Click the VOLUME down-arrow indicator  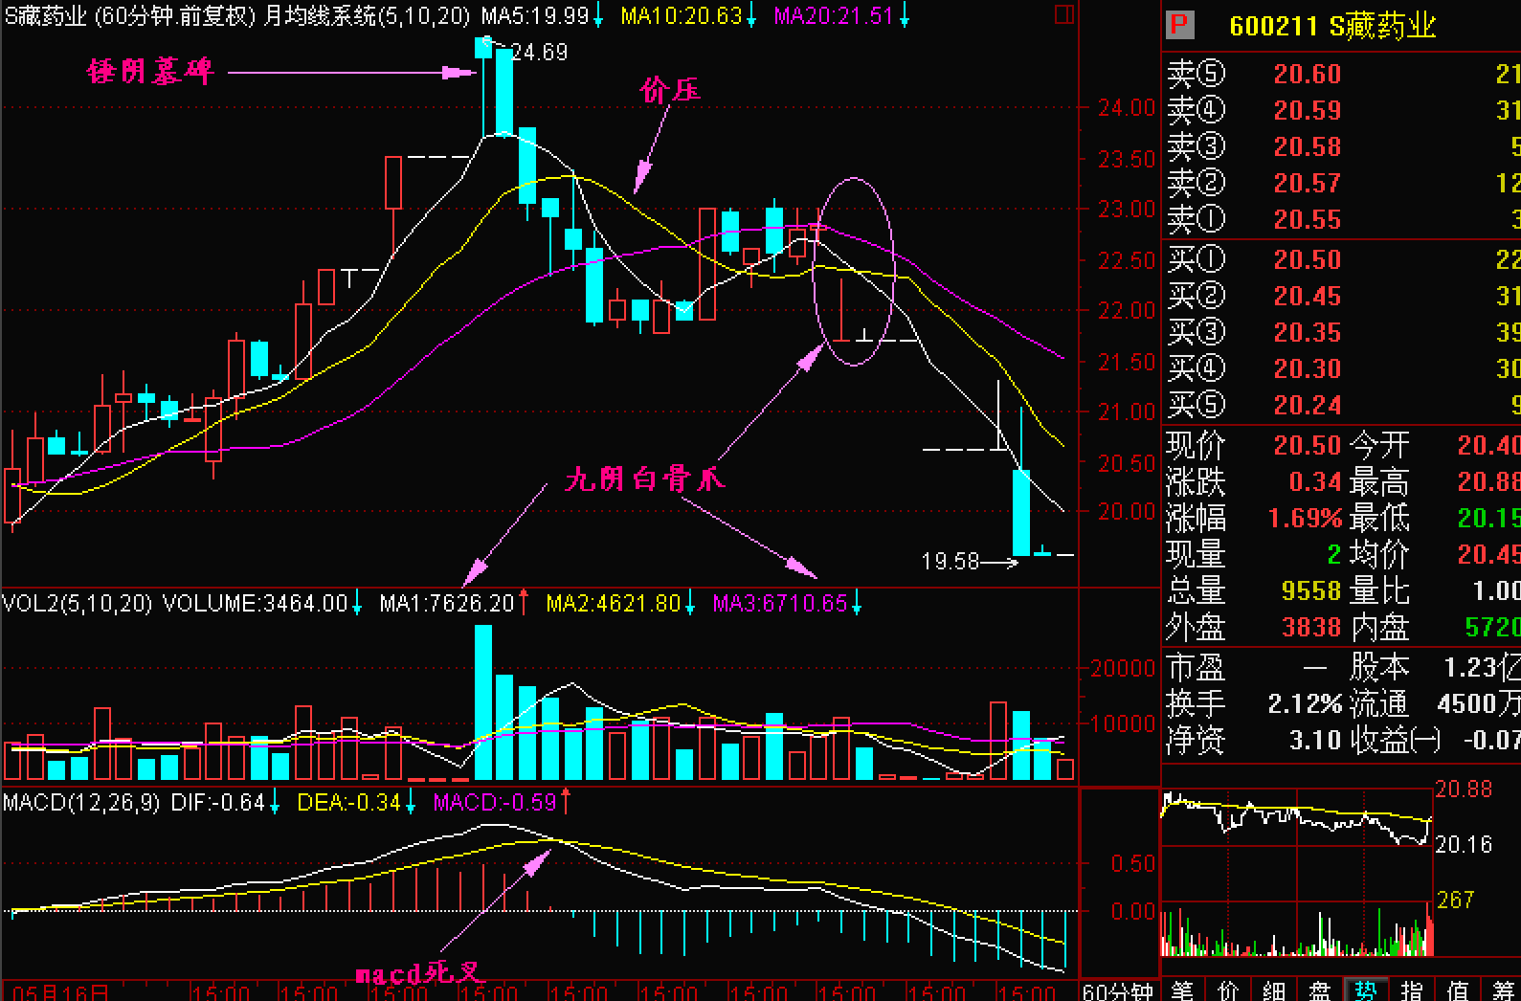(x=357, y=604)
